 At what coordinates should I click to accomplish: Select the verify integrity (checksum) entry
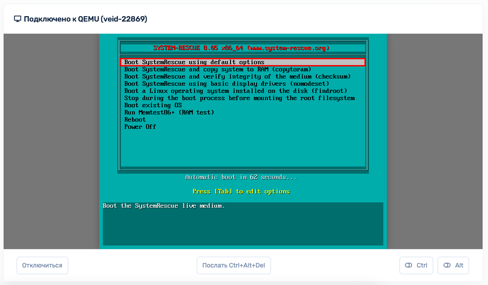point(237,76)
